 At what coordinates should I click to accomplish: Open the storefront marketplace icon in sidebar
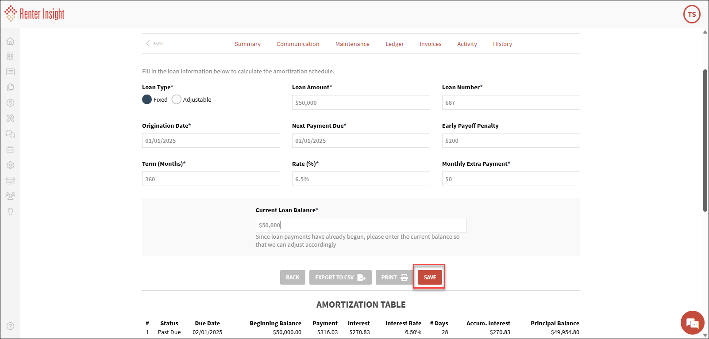point(10,180)
